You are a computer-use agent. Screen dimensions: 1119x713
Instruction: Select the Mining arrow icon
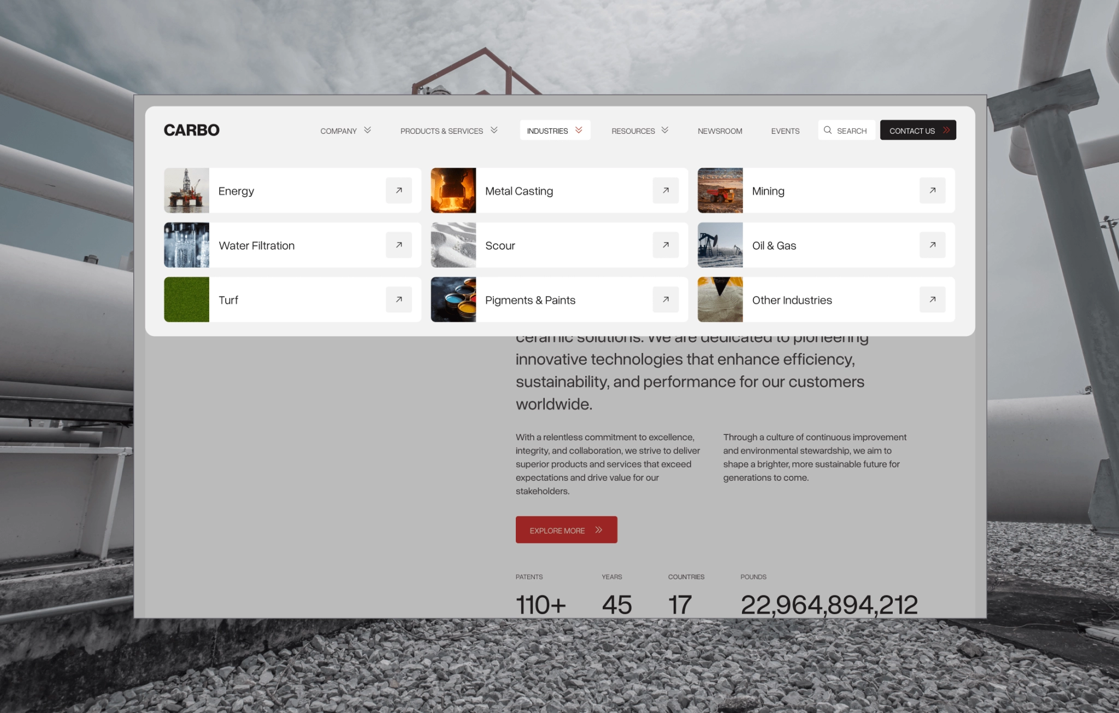(x=933, y=191)
